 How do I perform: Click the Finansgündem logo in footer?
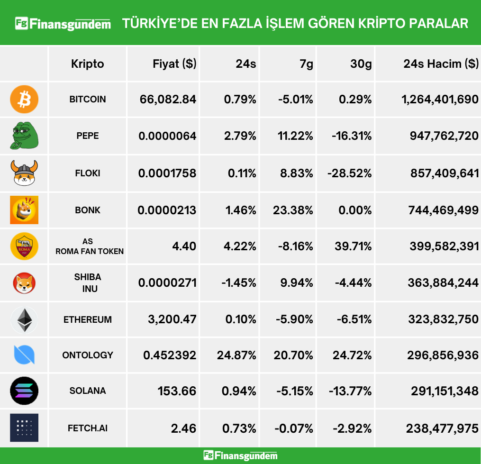tap(240, 456)
